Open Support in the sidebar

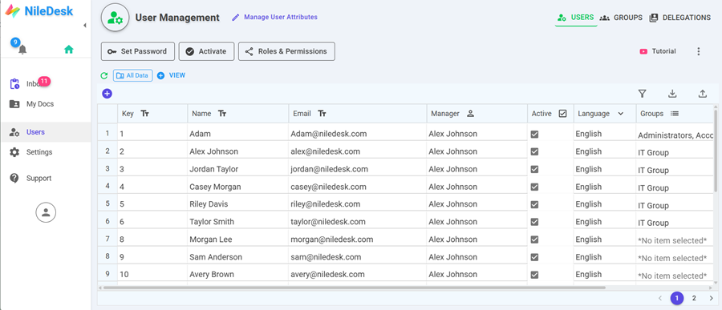click(x=30, y=178)
